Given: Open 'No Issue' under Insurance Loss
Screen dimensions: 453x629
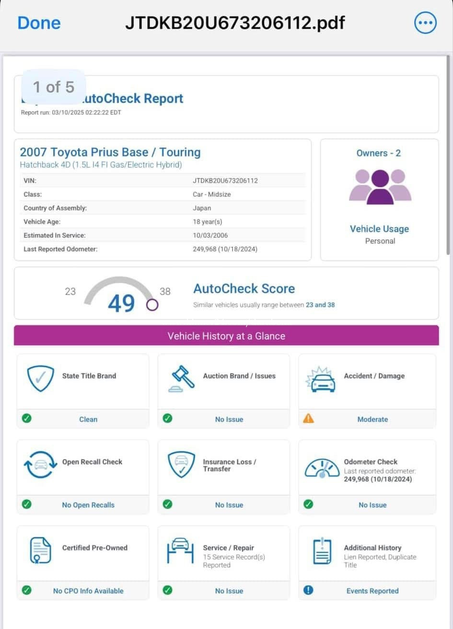Looking at the screenshot, I should (x=229, y=505).
